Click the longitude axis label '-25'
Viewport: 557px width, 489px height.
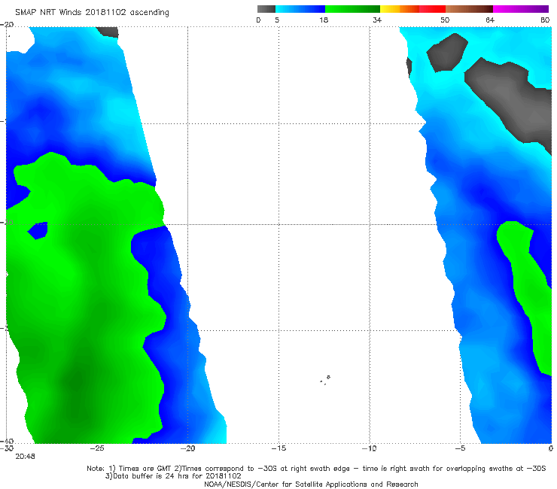[x=97, y=448]
